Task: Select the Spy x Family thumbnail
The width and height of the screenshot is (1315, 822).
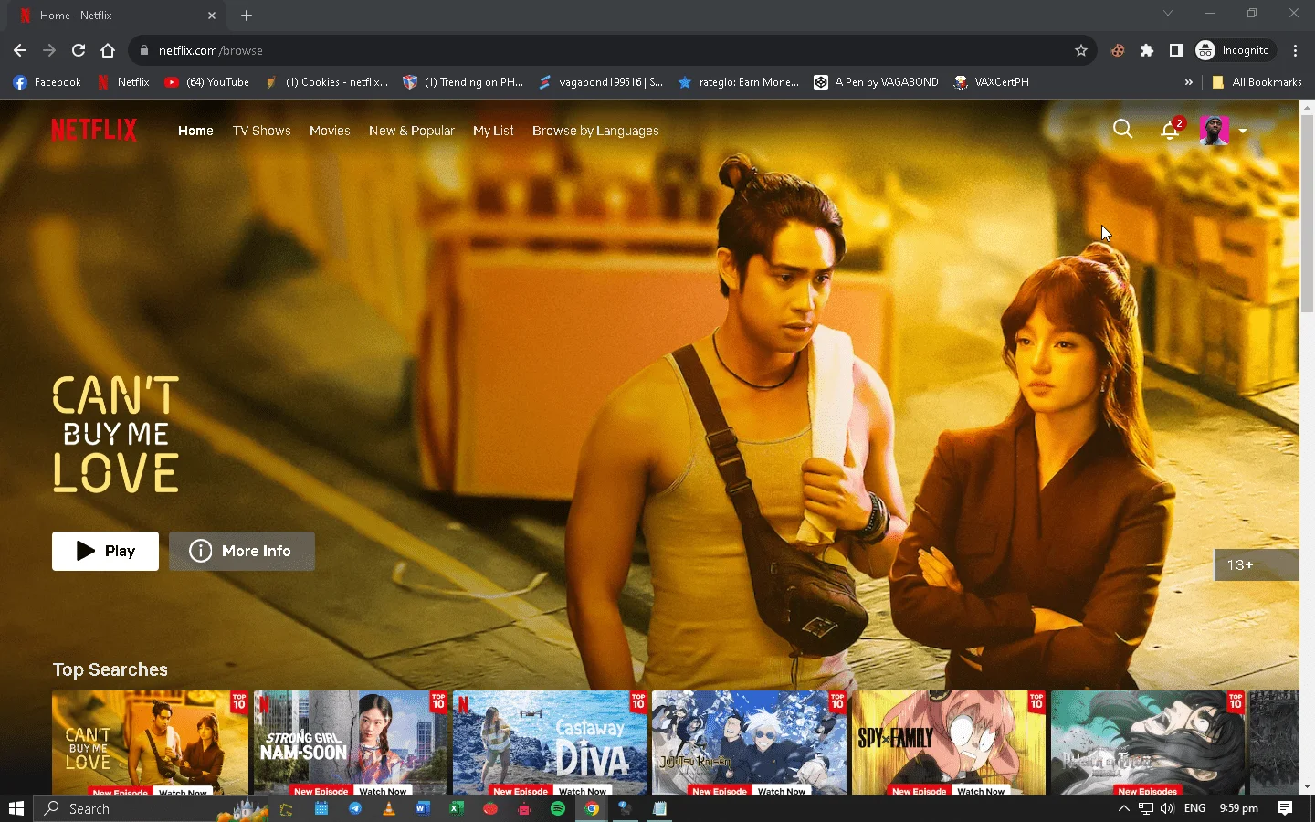Action: 948,743
